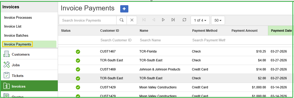Sort by the Status column header
This screenshot has height=98, width=294.
[x=66, y=31]
